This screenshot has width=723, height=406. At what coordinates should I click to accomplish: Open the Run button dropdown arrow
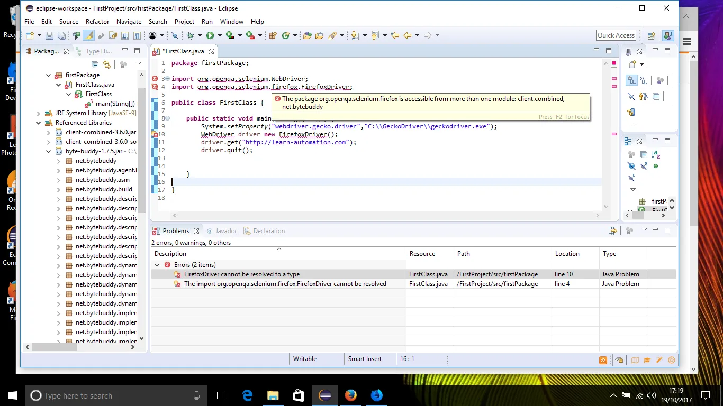220,35
